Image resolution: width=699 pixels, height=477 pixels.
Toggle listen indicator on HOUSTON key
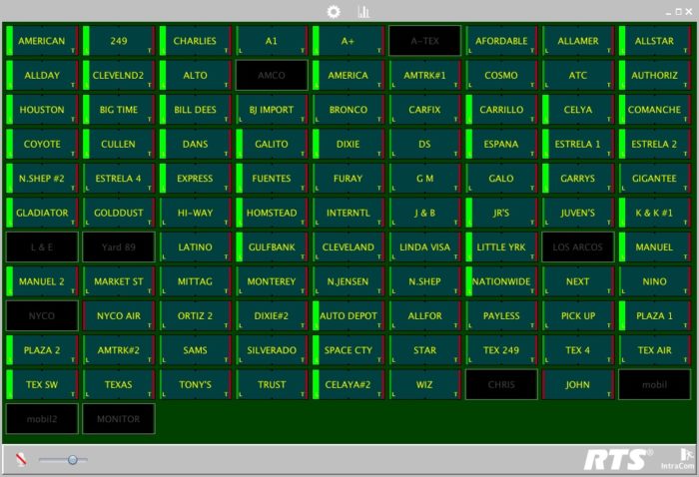click(x=9, y=109)
